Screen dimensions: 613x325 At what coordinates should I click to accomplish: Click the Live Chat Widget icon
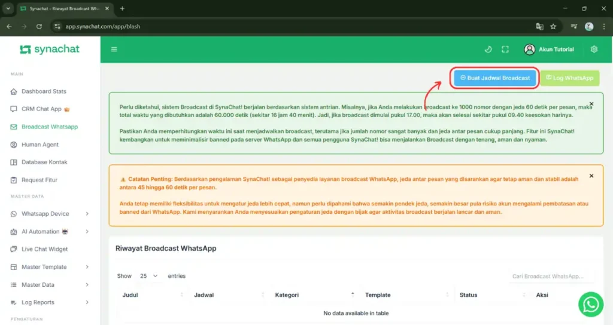[14, 249]
